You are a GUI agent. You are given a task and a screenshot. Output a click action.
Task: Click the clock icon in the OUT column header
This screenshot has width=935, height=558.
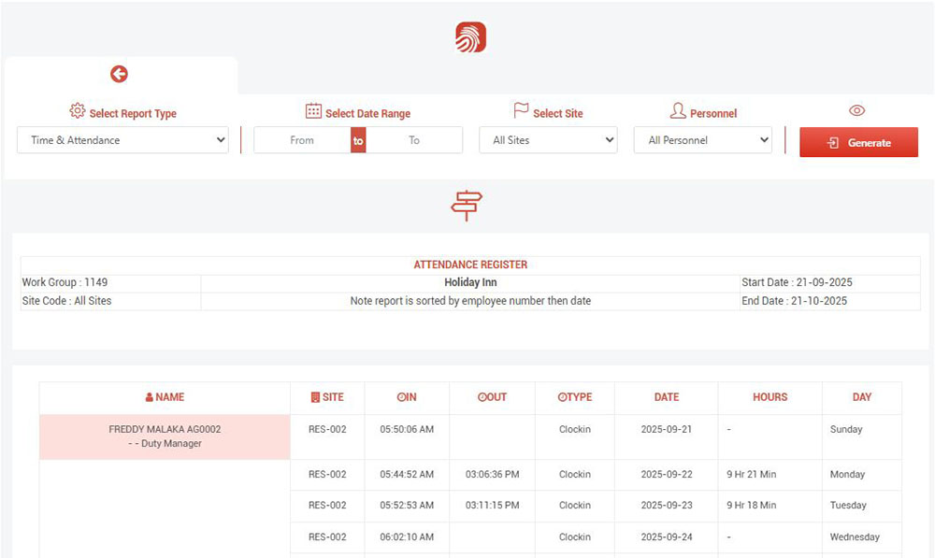pos(482,397)
